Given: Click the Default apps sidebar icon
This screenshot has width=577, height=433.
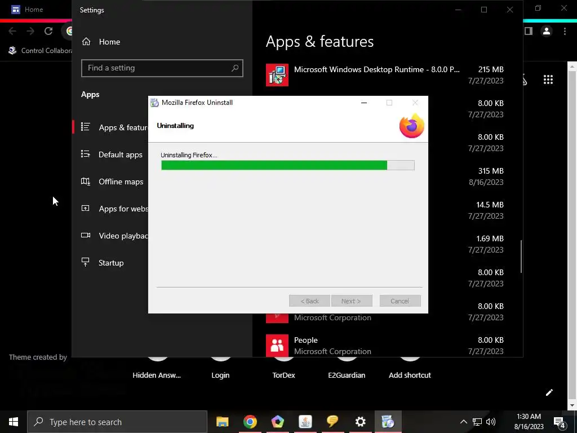Looking at the screenshot, I should [86, 154].
